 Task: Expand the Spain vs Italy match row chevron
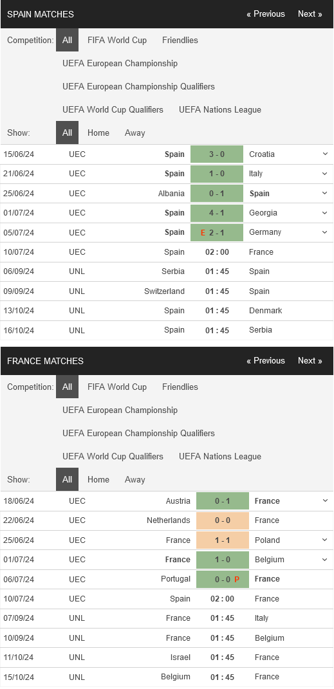click(325, 174)
